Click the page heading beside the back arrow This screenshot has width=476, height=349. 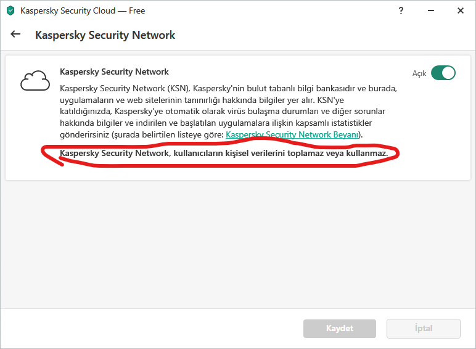coord(105,35)
